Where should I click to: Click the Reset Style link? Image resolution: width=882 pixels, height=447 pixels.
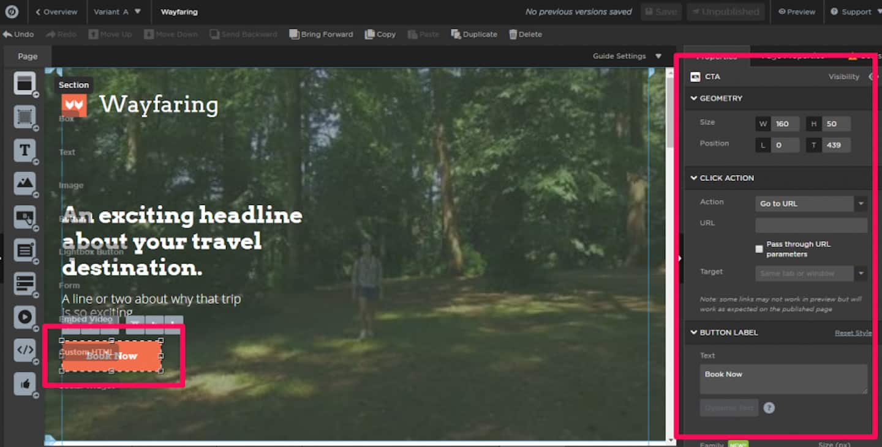pyautogui.click(x=853, y=333)
